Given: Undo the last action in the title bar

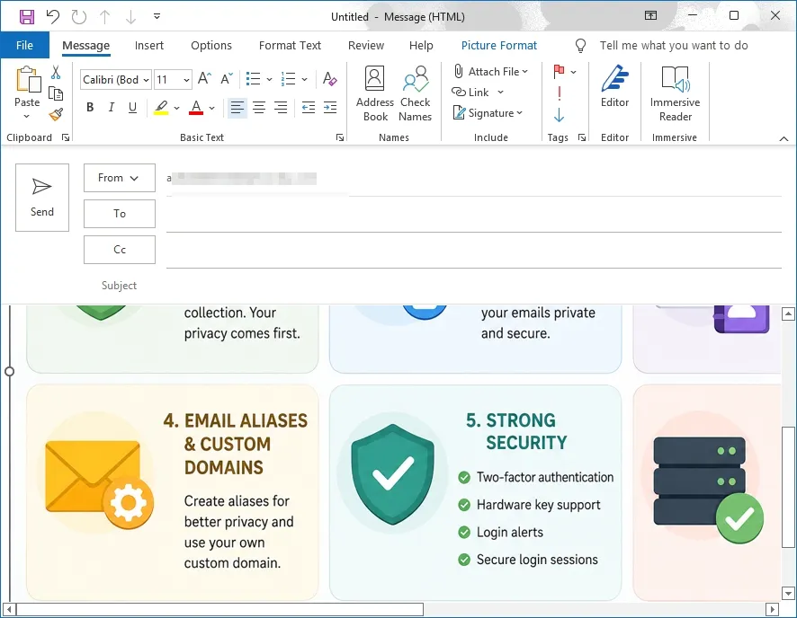Looking at the screenshot, I should [x=53, y=17].
